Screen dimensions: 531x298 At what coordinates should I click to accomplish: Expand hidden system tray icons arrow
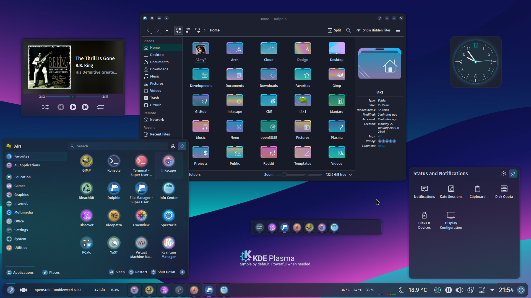click(x=492, y=290)
